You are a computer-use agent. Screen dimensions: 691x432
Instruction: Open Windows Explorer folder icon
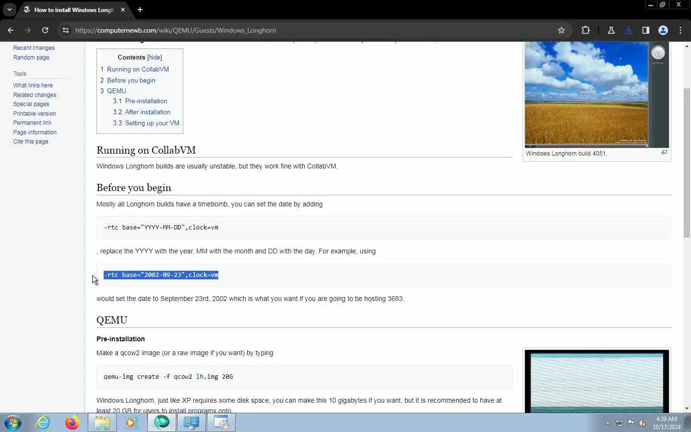(x=102, y=423)
